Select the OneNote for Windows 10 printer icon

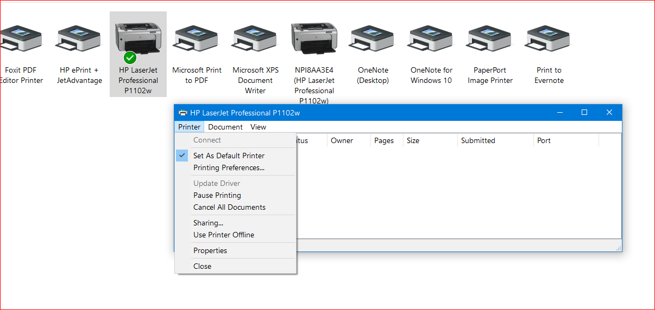pyautogui.click(x=431, y=39)
